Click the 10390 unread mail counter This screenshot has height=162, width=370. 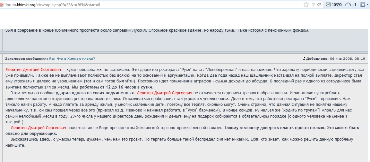(337, 5)
